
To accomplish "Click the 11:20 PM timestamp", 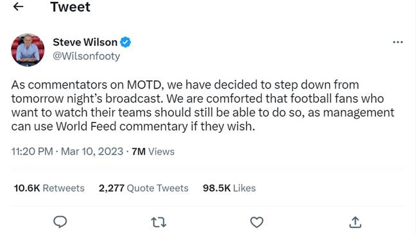I will click(x=32, y=151).
